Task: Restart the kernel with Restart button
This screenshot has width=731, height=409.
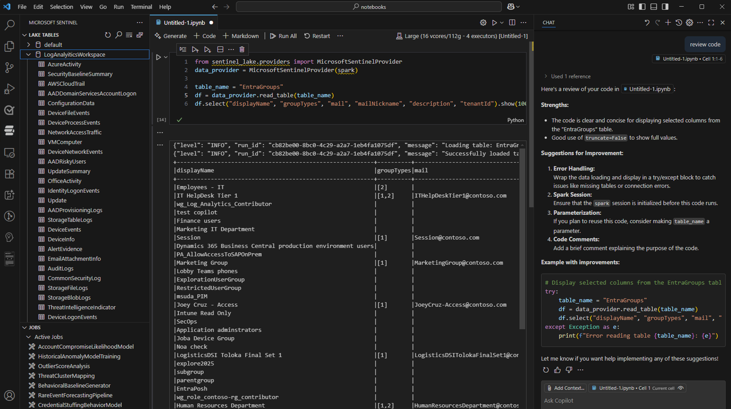Action: click(317, 36)
